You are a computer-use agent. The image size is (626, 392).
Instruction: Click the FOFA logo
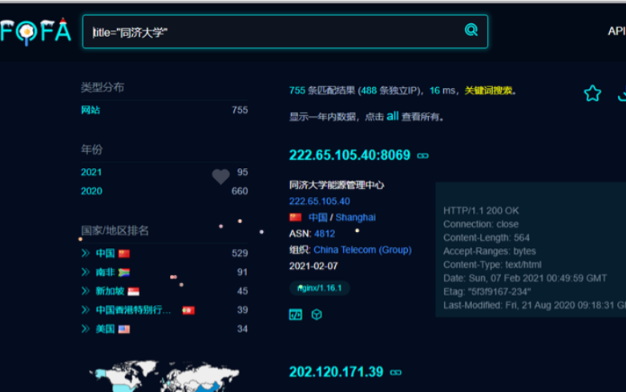pyautogui.click(x=35, y=31)
